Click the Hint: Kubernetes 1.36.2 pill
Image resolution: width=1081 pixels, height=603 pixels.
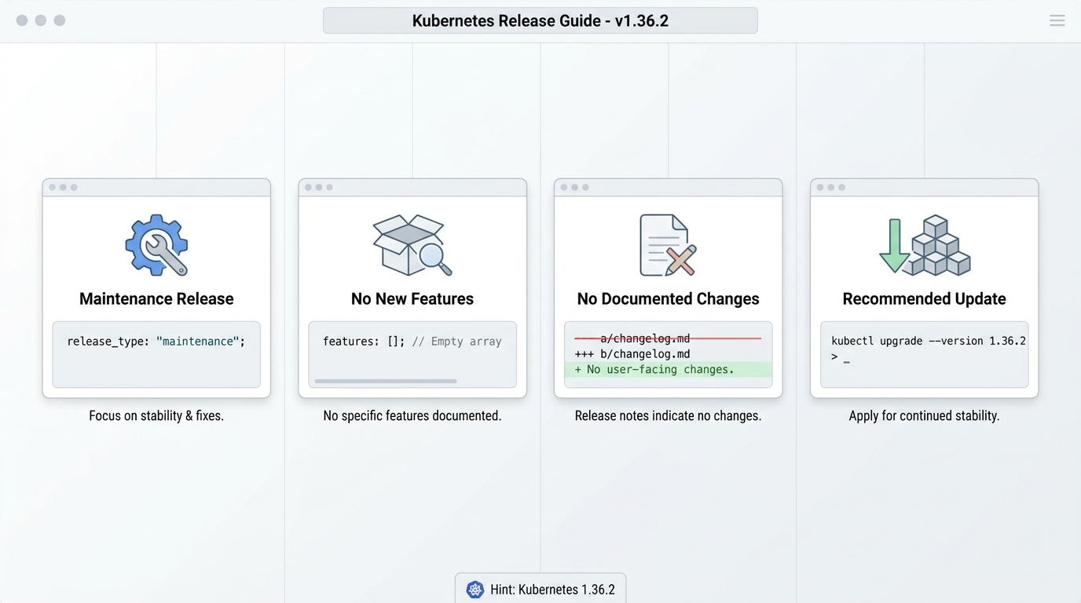(x=540, y=589)
